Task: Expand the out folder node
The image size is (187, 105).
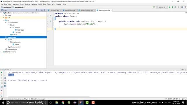Action: tap(3, 18)
